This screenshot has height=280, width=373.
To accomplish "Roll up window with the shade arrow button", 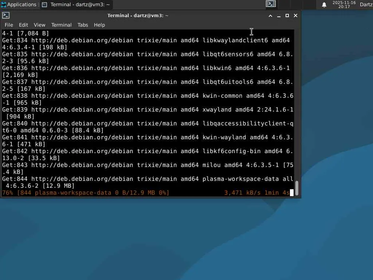I will [x=270, y=16].
